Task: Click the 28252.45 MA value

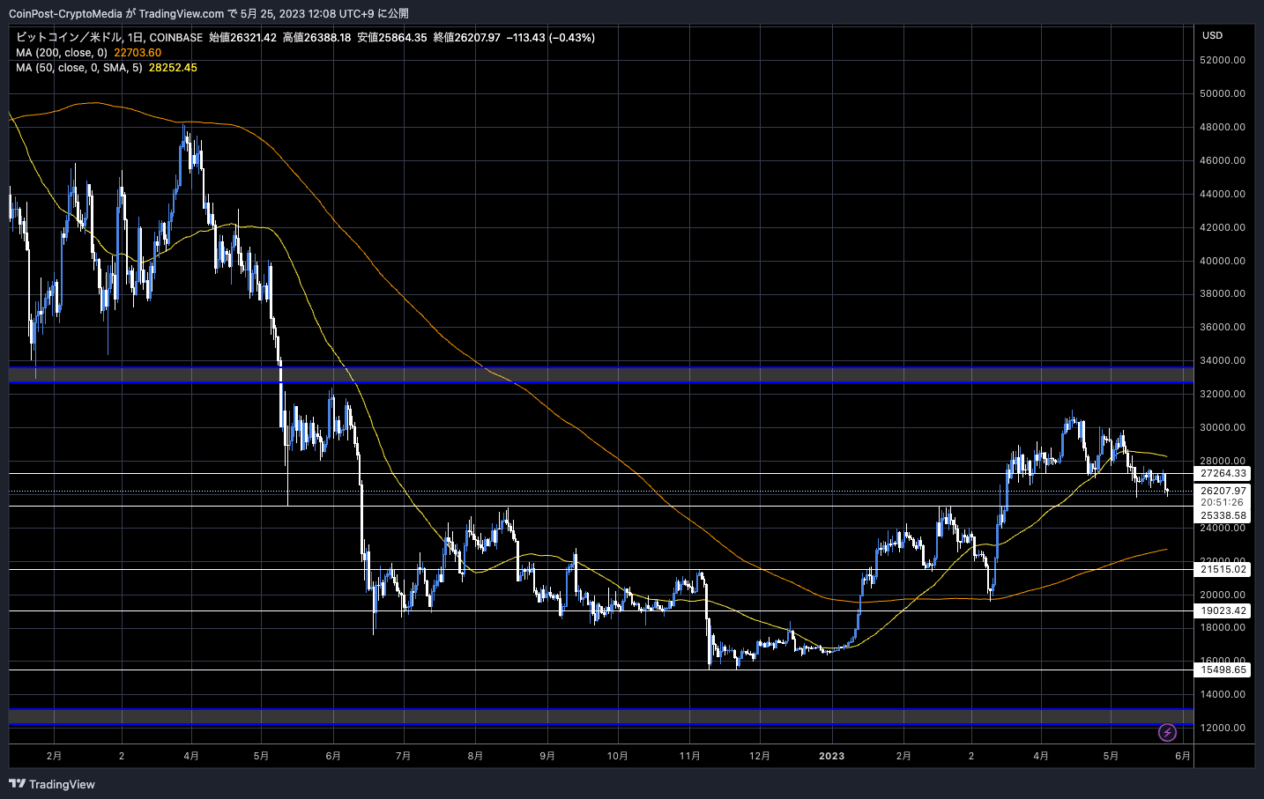Action: click(x=173, y=68)
